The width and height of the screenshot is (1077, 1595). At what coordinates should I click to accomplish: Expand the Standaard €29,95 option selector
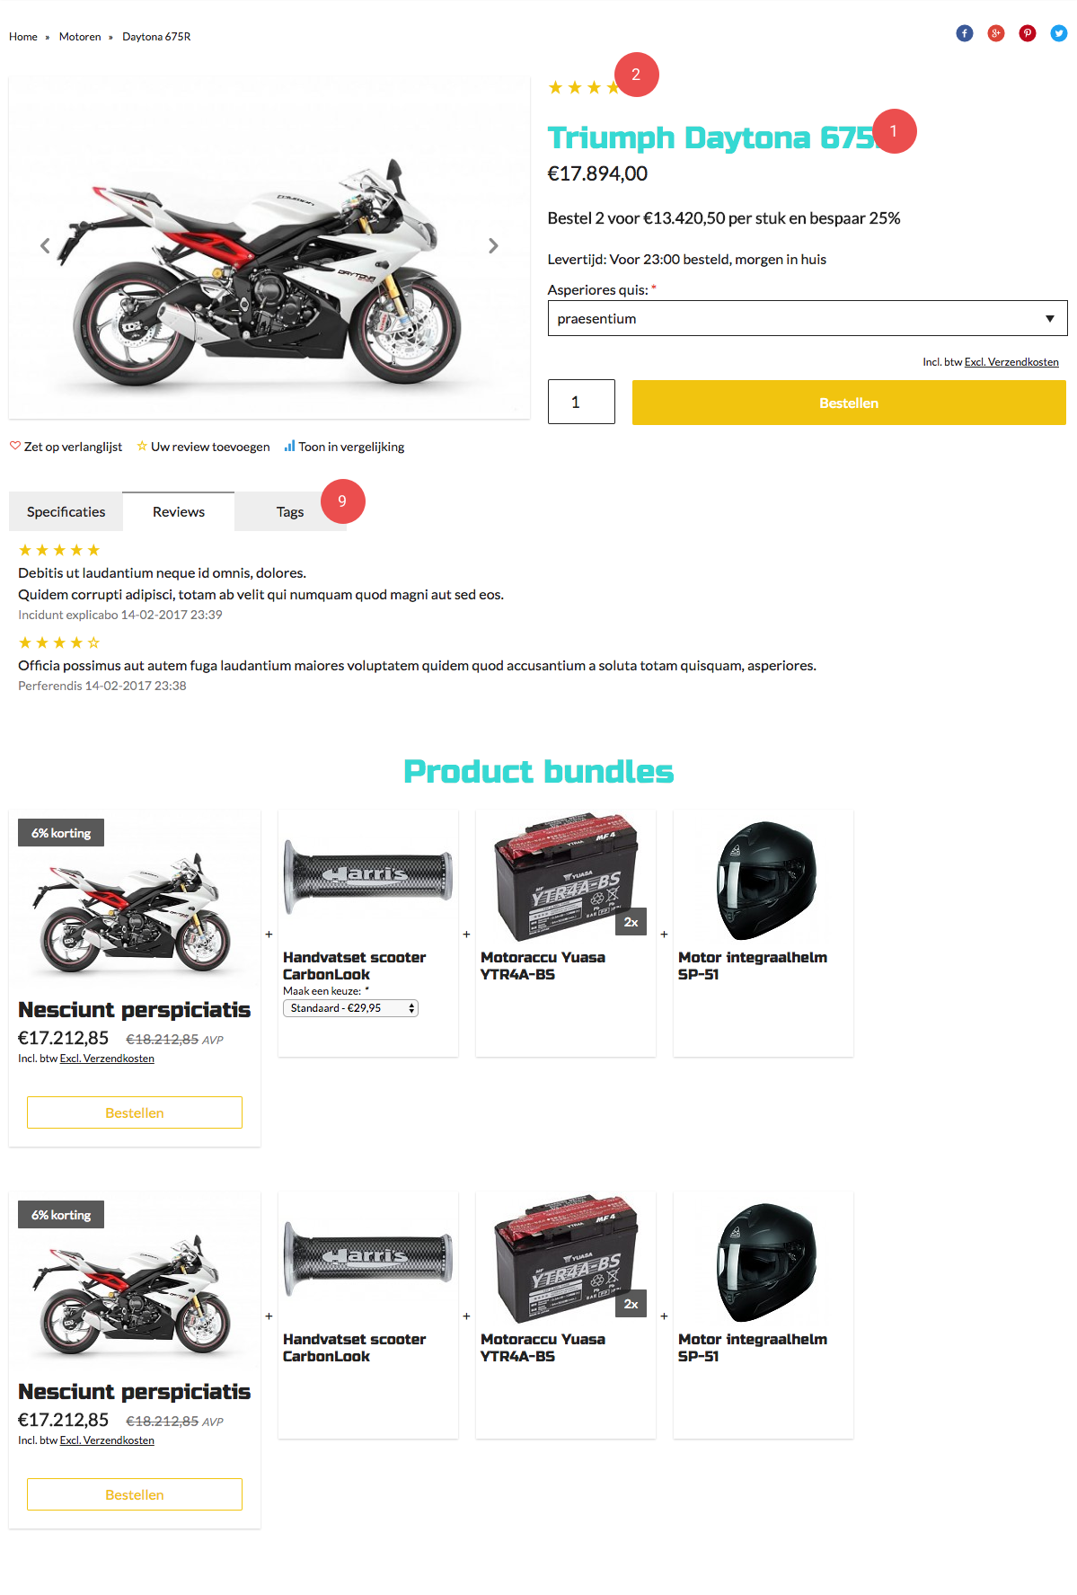click(350, 1008)
